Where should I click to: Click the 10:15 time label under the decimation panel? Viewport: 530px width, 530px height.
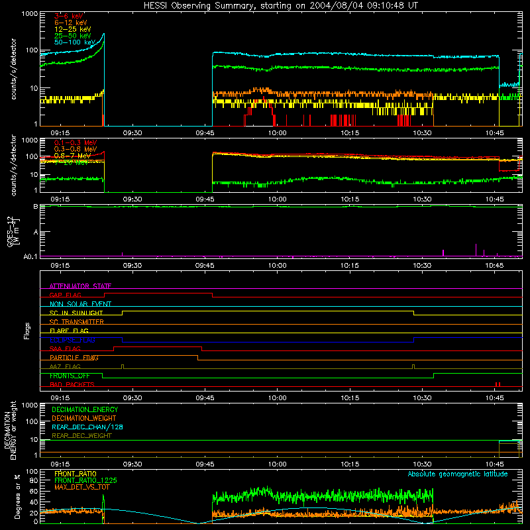[350, 464]
